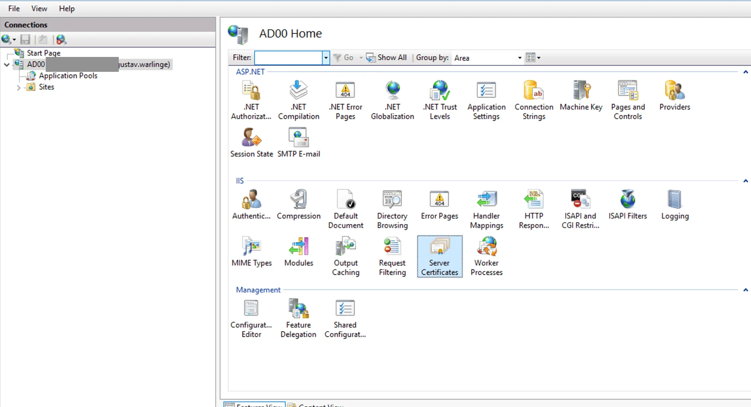This screenshot has width=751, height=407.
Task: Open the Filter field dropdown arrow
Action: click(325, 58)
